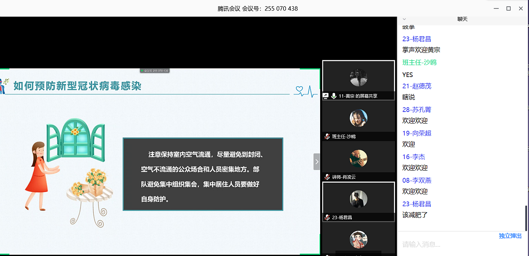Click the 聊天 panel title
The height and width of the screenshot is (256, 529).
pos(462,19)
